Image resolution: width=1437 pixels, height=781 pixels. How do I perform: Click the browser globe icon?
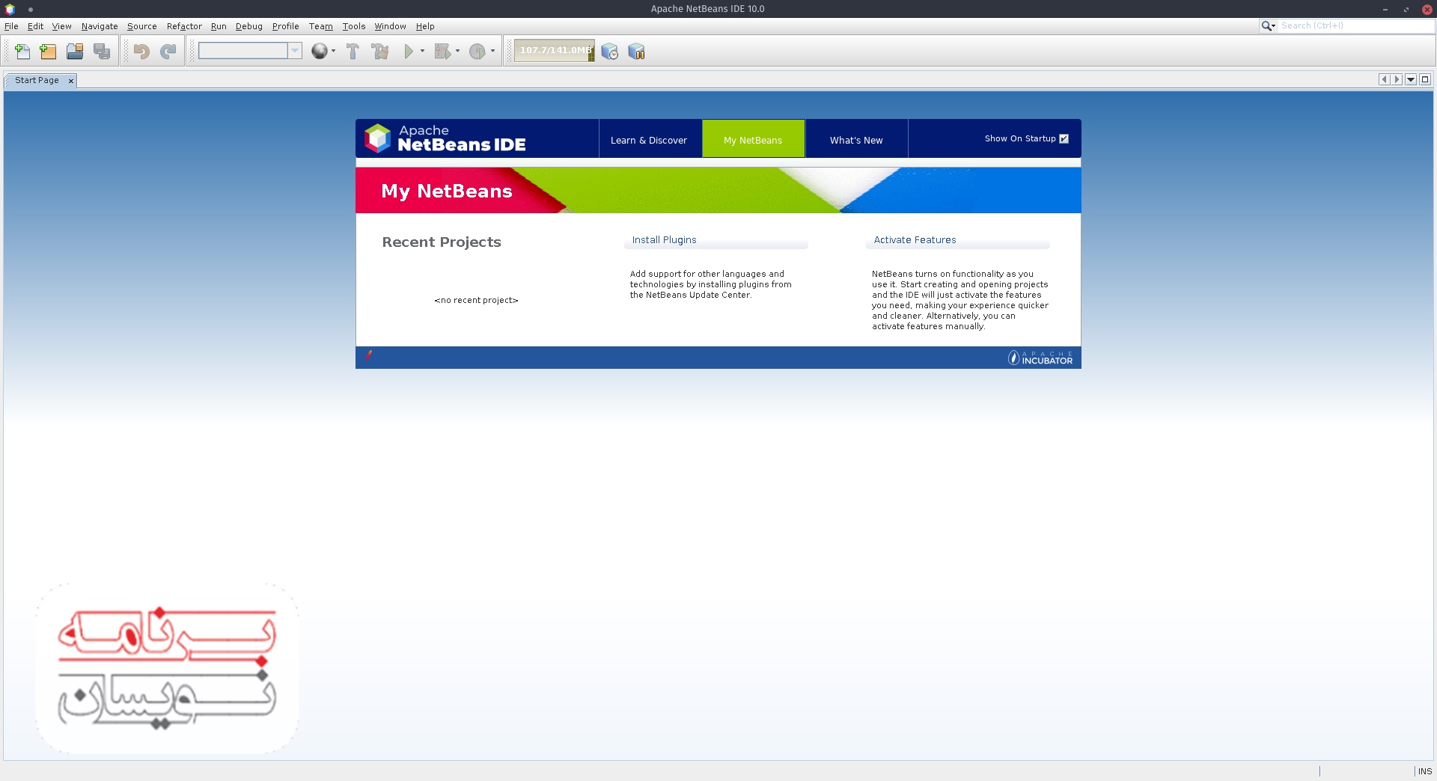coord(320,51)
